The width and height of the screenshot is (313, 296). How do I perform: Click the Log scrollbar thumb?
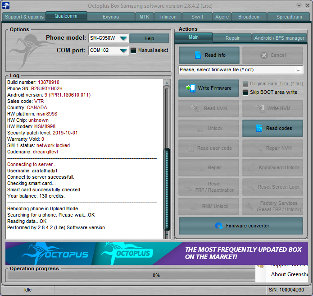(x=167, y=189)
